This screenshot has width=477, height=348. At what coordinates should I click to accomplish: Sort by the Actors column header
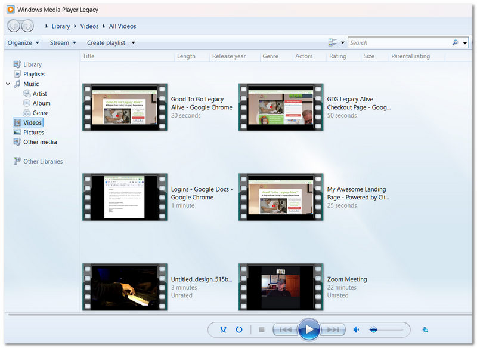[x=309, y=56]
